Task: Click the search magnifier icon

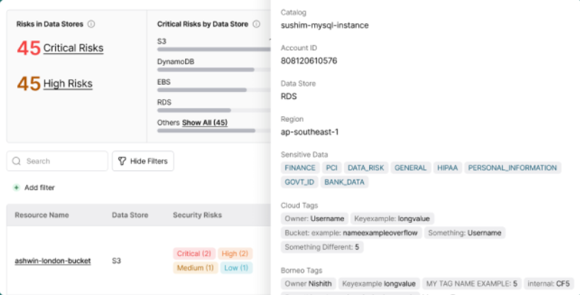Action: 17,161
